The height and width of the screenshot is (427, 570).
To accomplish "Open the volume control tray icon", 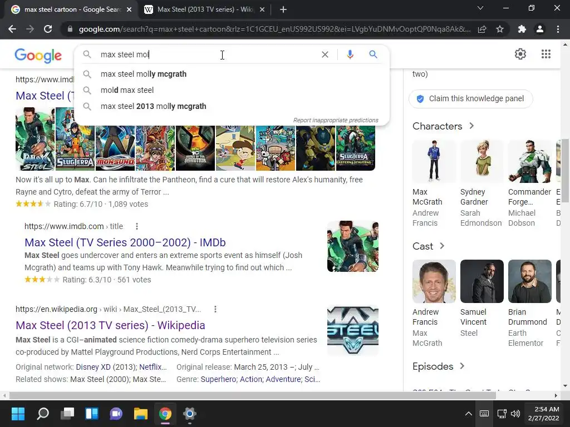I will pyautogui.click(x=515, y=414).
